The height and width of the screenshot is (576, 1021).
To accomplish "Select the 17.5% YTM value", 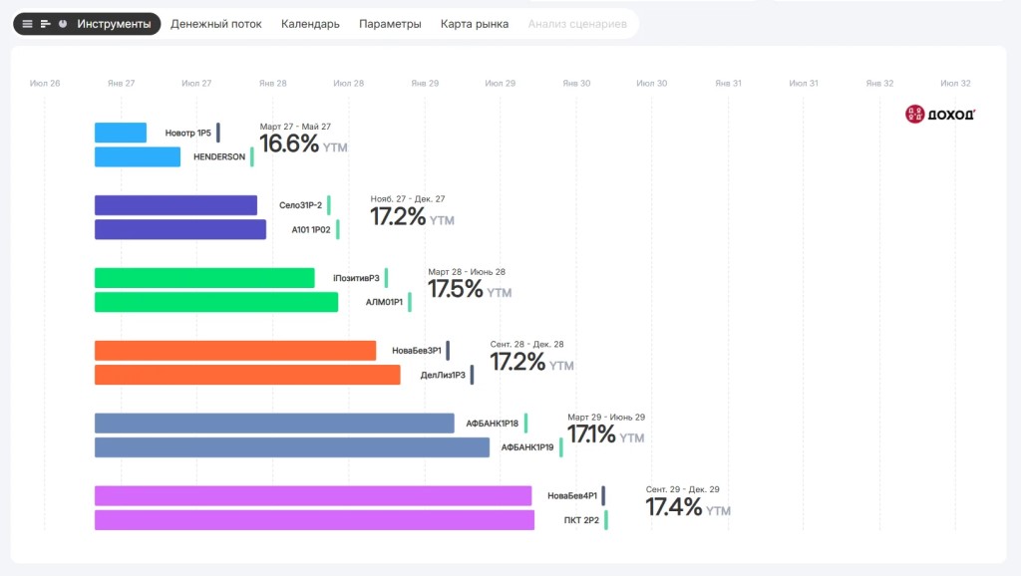I will (470, 289).
